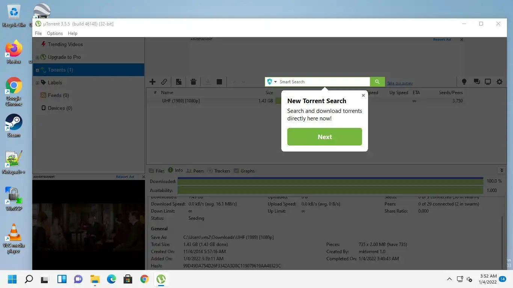Open Trending Videos in the sidebar

[65, 44]
